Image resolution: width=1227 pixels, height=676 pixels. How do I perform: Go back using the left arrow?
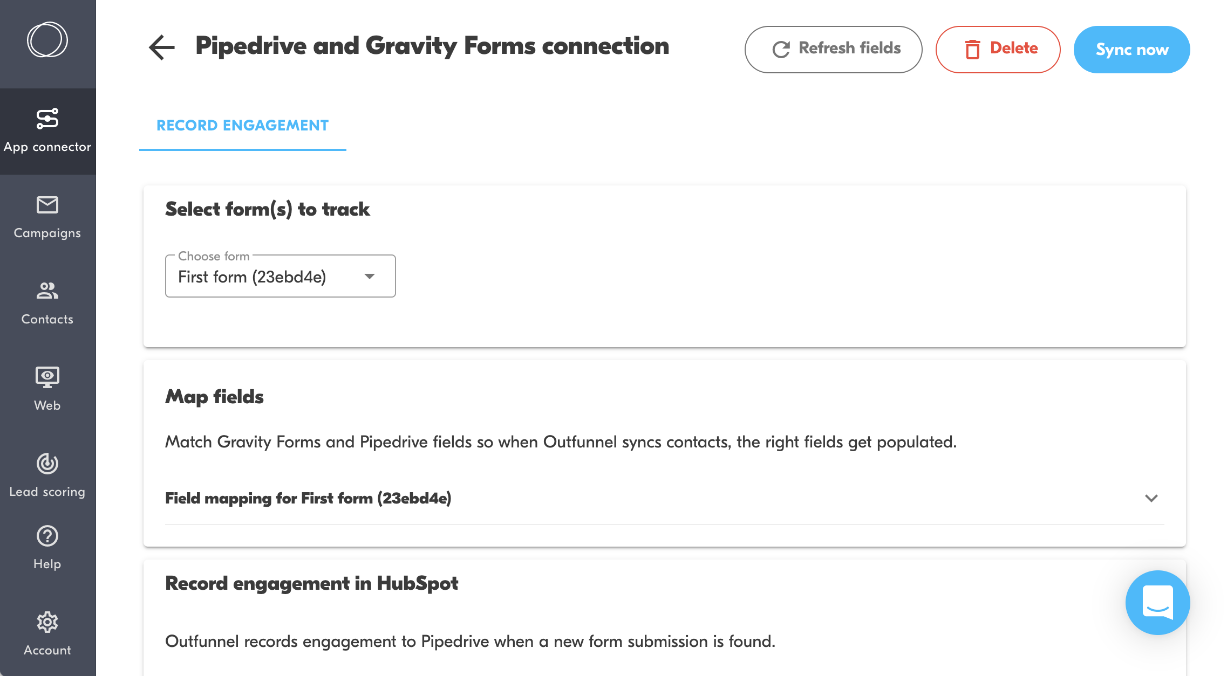(161, 47)
